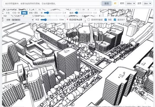
Task: Select the highlighted 線稿 mode tab
Action: coord(24,13)
